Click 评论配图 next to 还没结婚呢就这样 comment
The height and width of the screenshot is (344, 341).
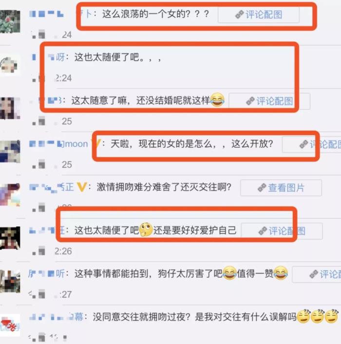(x=269, y=101)
